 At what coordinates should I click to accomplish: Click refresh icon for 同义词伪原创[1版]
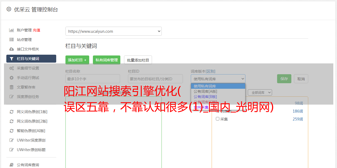[11, 112]
